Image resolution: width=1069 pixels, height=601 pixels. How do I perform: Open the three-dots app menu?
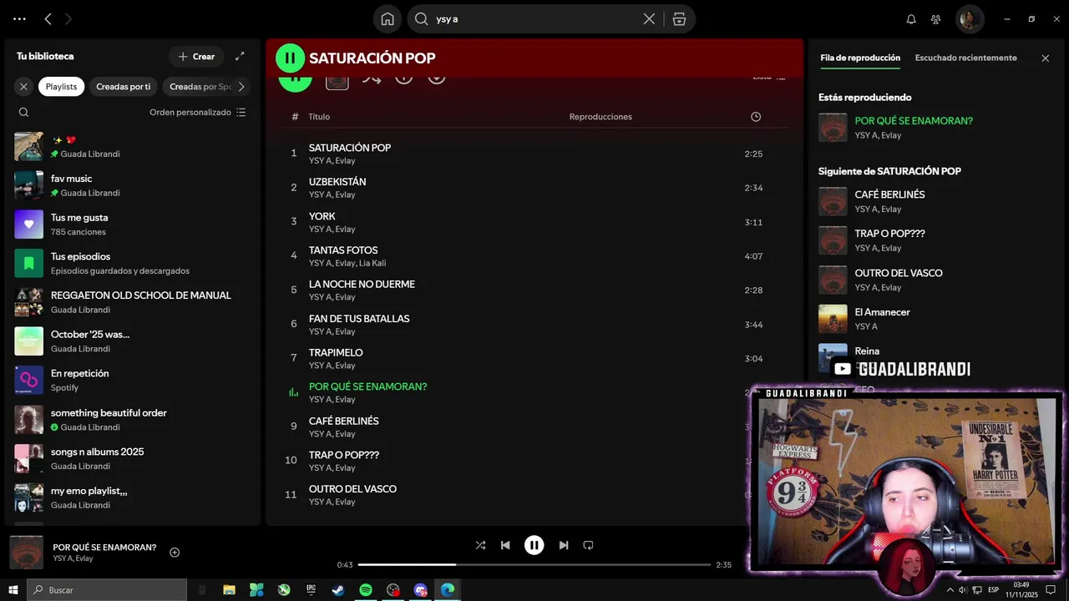[x=19, y=19]
